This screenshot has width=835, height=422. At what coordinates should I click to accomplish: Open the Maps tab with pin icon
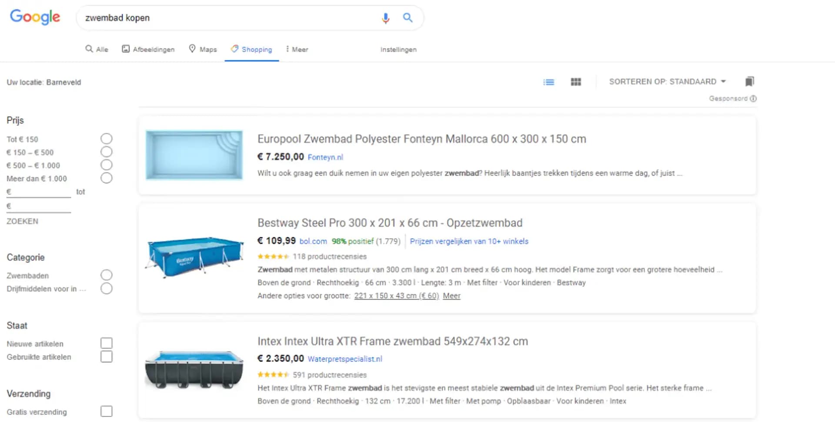203,49
